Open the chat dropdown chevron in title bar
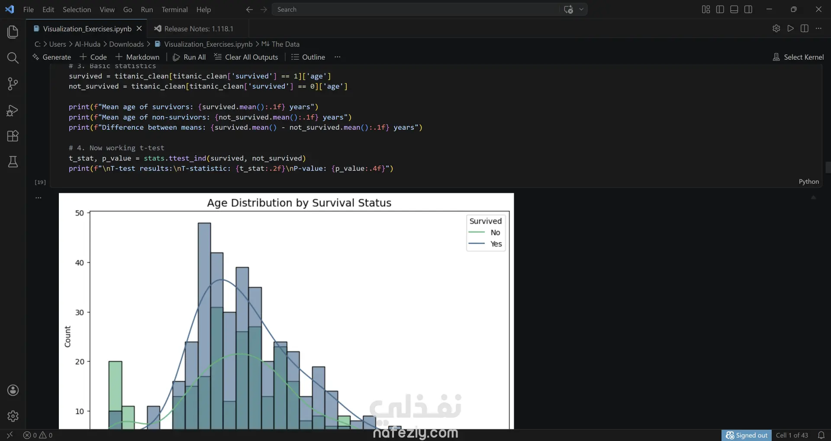Screen dimensions: 831x441 click(x=581, y=10)
